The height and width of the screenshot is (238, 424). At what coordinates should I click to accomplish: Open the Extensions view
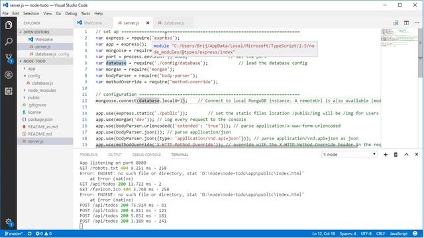[x=9, y=91]
